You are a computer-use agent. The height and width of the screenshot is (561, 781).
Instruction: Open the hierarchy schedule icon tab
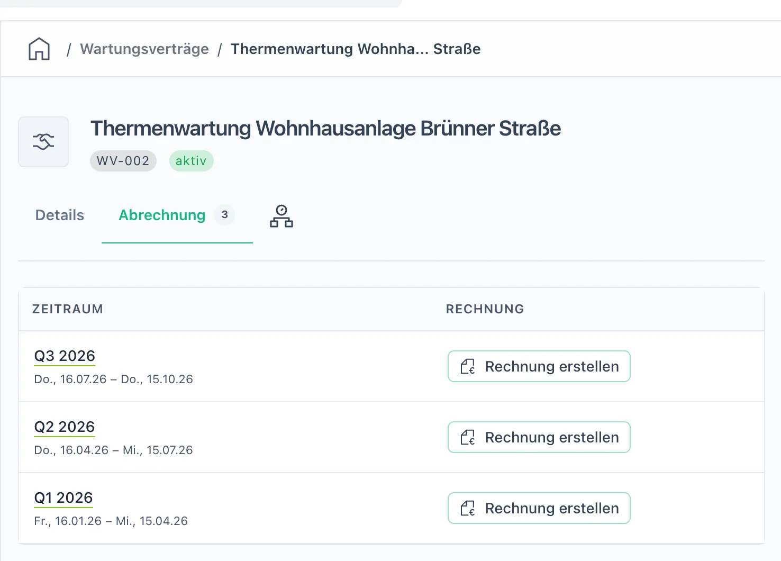(281, 216)
